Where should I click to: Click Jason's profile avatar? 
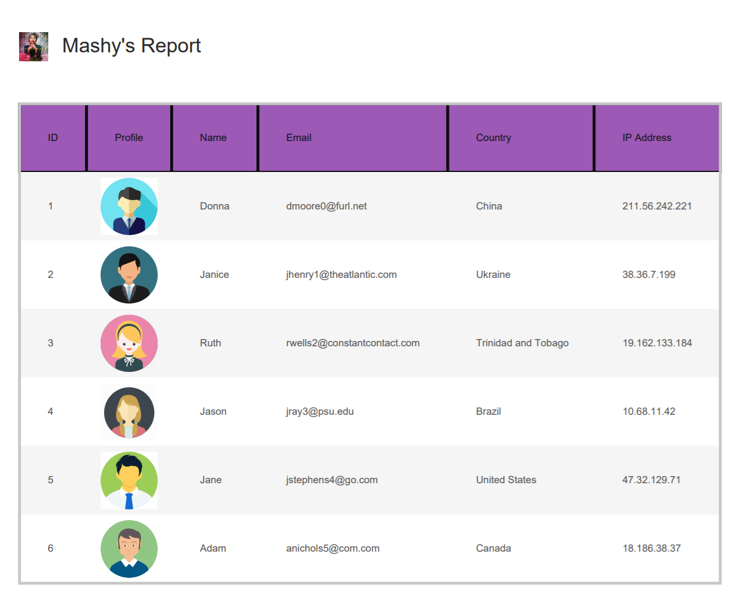[x=129, y=412]
